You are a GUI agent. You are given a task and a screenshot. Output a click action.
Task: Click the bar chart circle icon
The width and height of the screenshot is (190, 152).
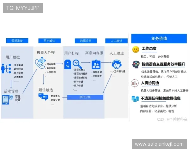point(135,83)
